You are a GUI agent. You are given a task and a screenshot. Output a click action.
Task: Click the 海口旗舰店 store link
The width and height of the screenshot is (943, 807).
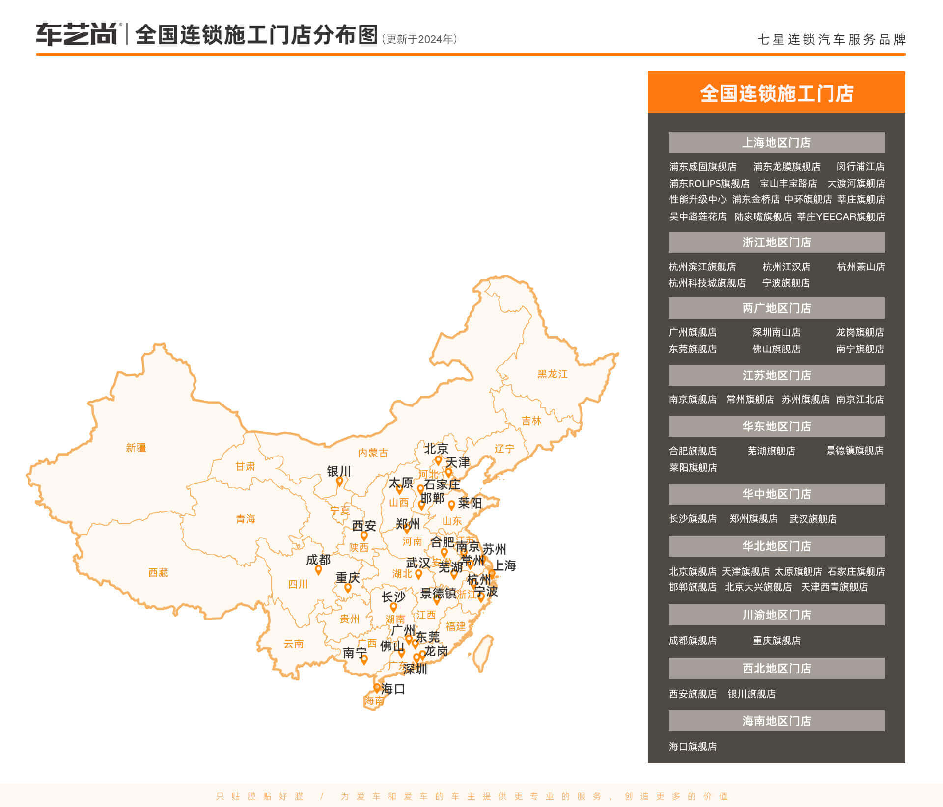coord(693,746)
